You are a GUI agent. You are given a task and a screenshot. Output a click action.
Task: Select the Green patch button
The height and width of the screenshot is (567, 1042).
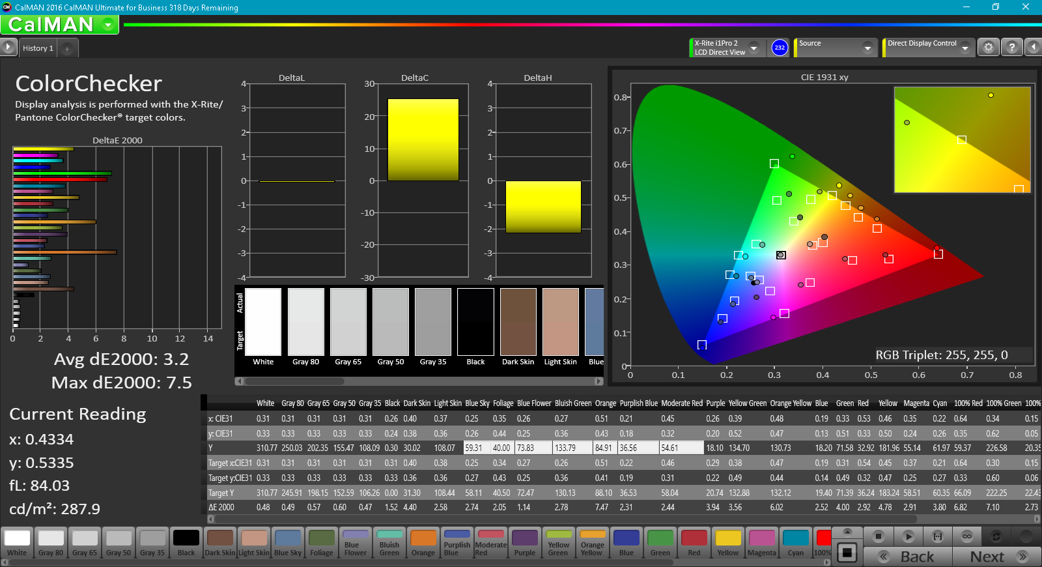(x=660, y=543)
